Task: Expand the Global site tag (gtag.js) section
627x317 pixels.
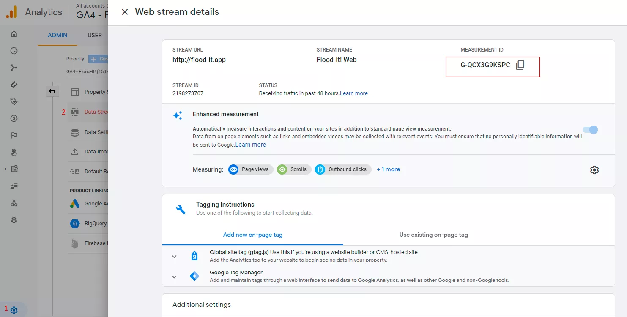Action: coord(174,256)
